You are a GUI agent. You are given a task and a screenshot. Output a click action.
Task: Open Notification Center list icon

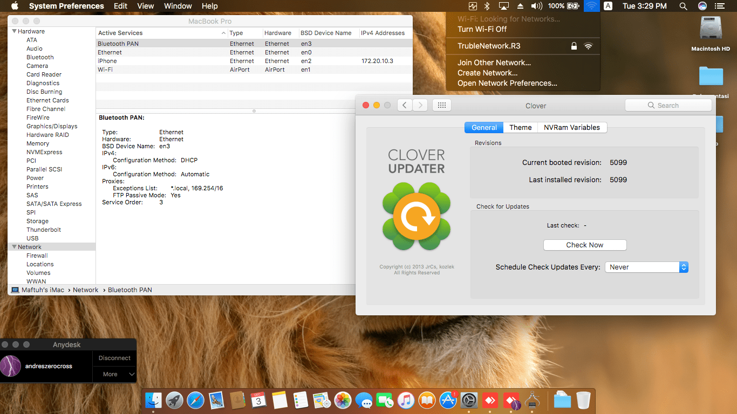(x=720, y=6)
